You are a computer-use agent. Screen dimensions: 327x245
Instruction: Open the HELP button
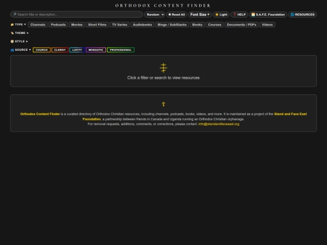[x=239, y=15]
